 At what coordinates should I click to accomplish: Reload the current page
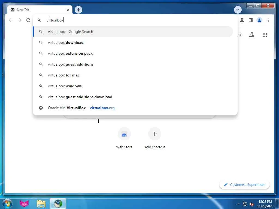28,20
